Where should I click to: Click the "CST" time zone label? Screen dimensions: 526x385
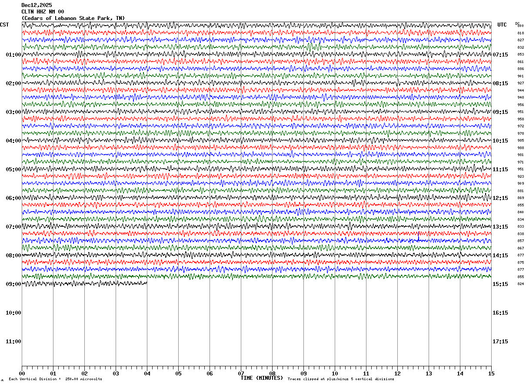pos(4,25)
